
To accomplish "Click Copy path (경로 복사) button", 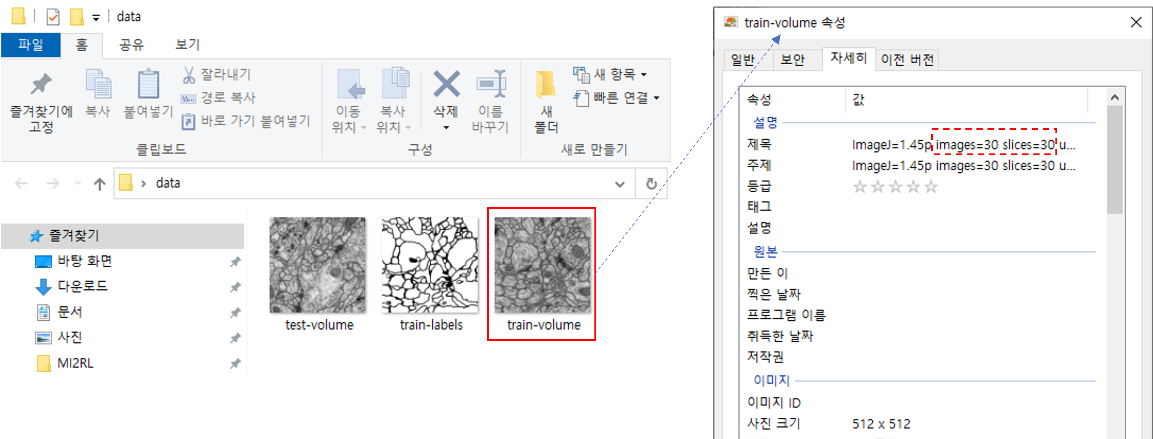I will (219, 98).
